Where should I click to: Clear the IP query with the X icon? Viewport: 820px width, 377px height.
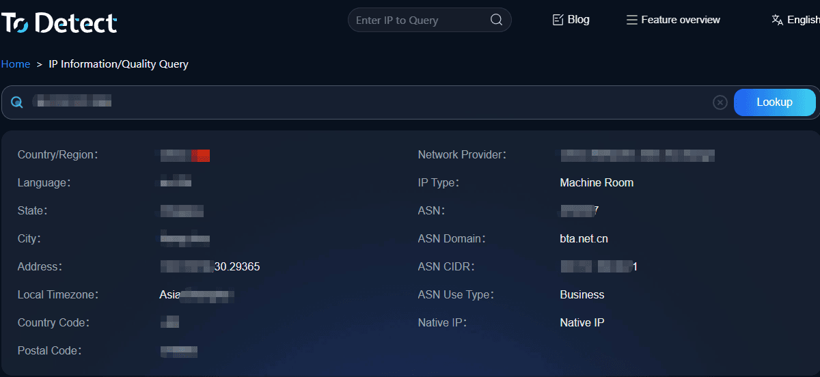point(720,102)
